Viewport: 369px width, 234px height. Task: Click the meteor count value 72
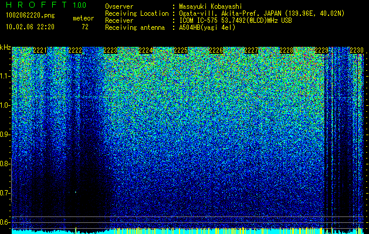click(x=85, y=27)
